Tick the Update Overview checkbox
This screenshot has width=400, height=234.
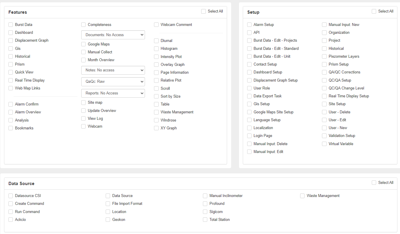click(84, 111)
